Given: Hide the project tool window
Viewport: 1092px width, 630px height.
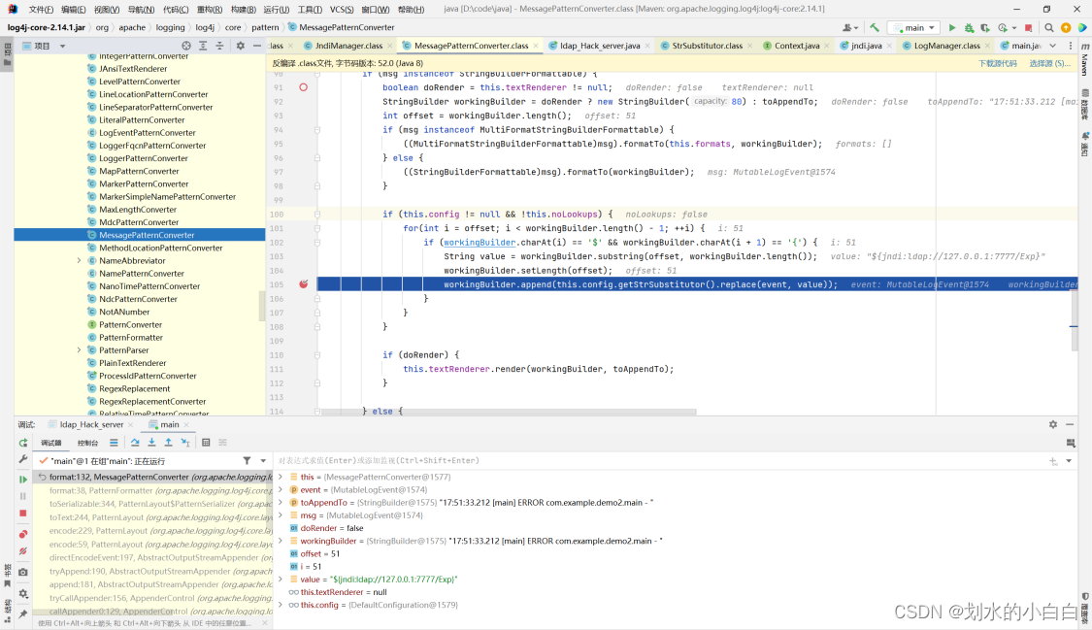Looking at the screenshot, I should 257,46.
